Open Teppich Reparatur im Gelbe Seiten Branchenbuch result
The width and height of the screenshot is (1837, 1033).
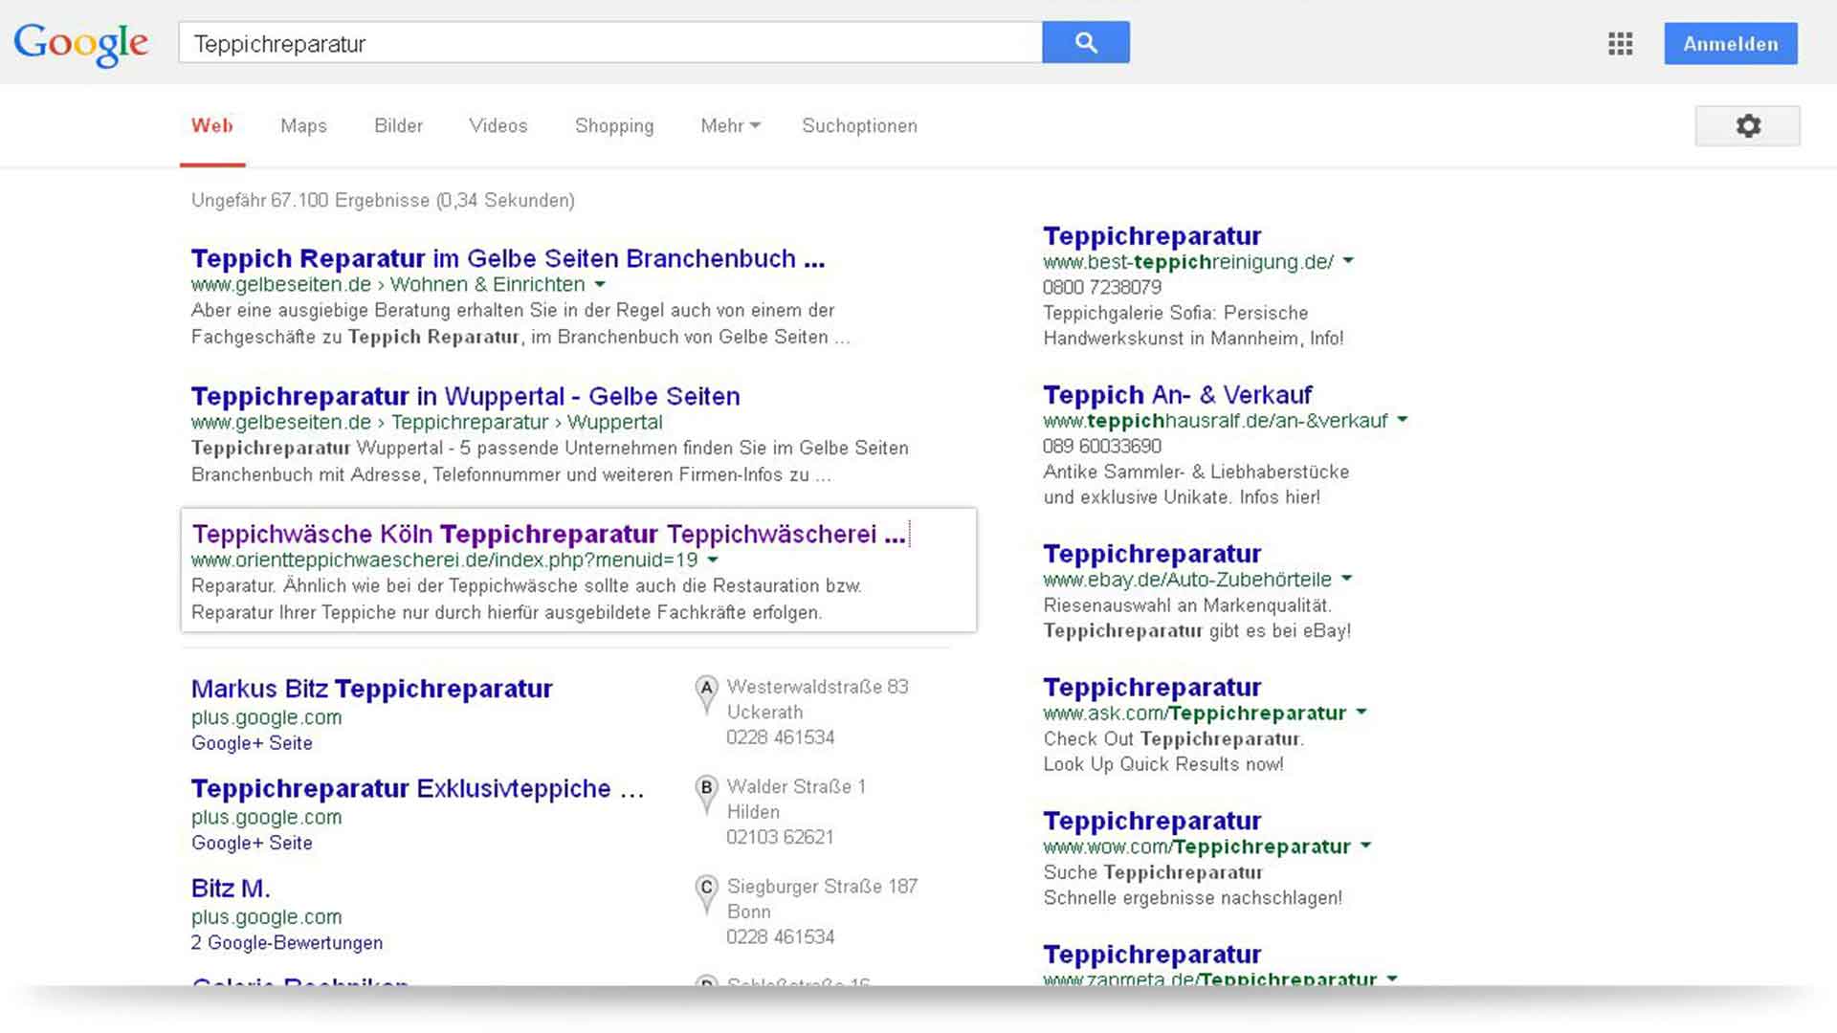pyautogui.click(x=507, y=258)
